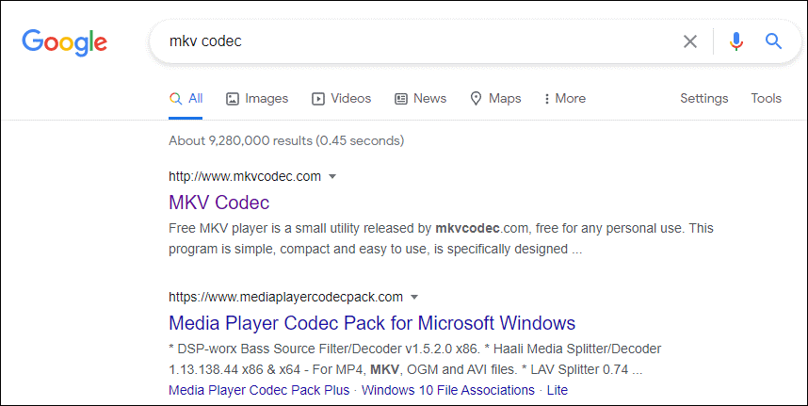
Task: Click the https://www.mediaplayercodecpack.com URL text
Action: pos(286,298)
